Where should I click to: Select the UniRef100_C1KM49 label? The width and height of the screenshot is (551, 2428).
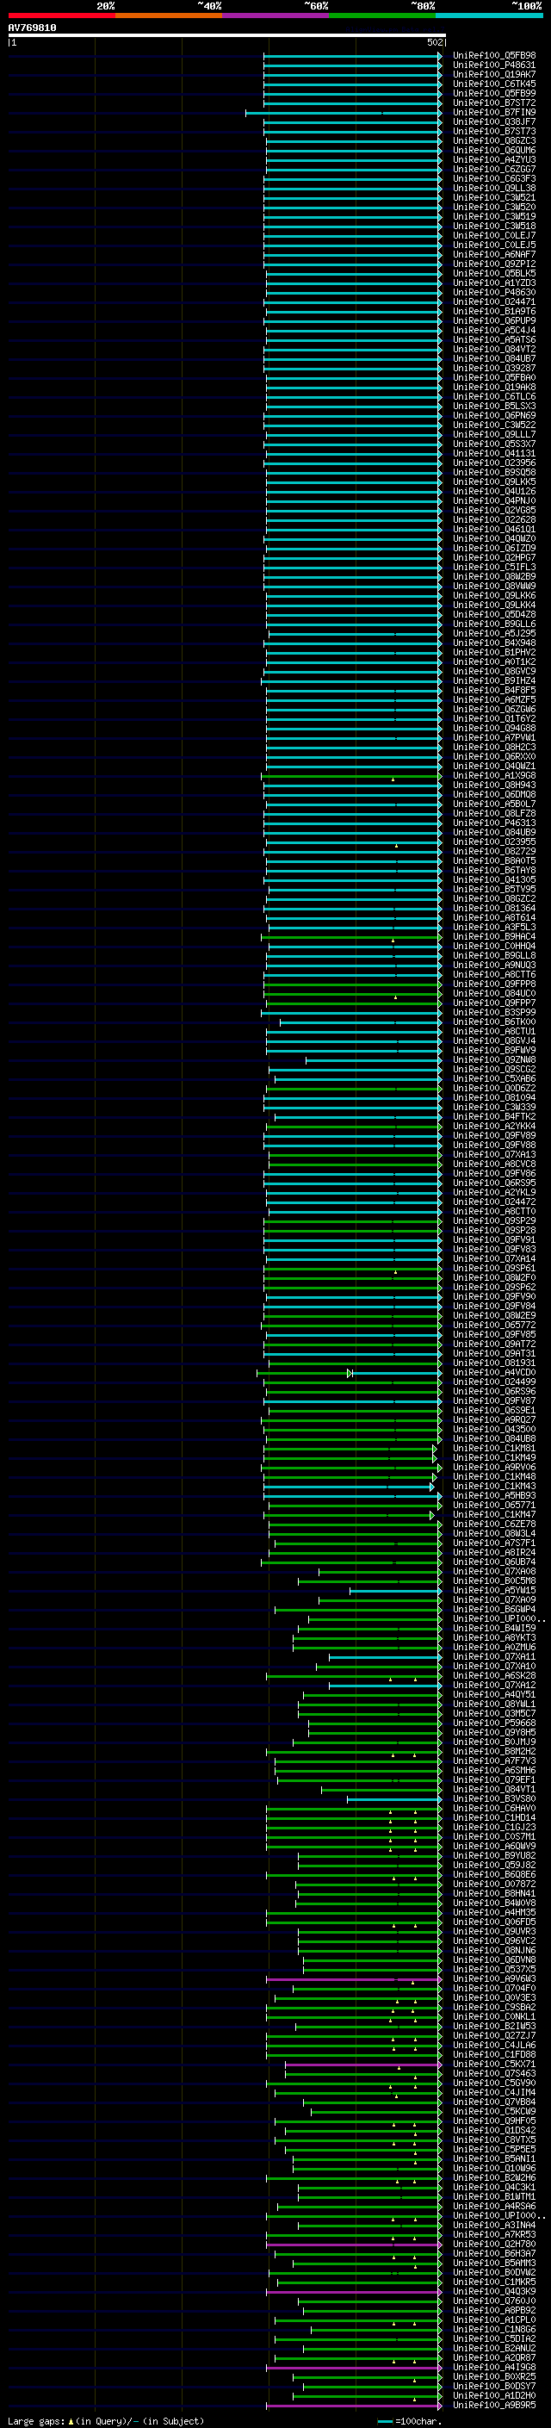coord(493,1457)
